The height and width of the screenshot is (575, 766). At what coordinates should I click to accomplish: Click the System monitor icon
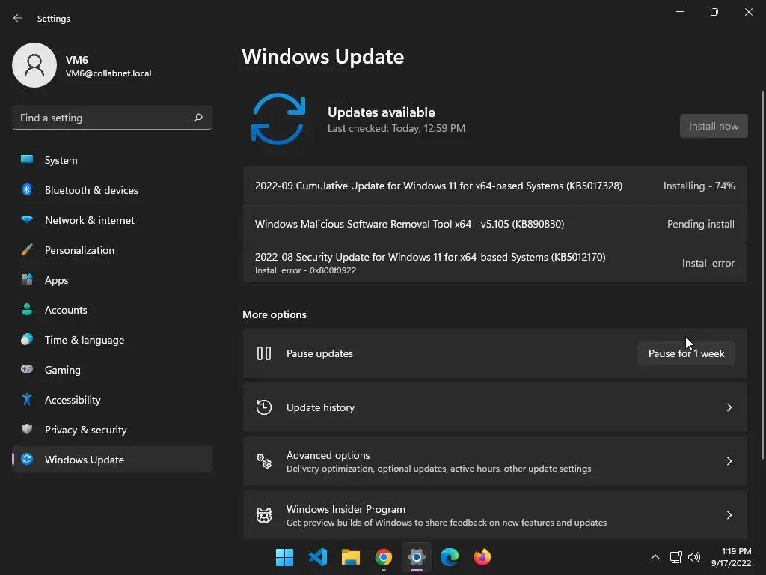27,160
